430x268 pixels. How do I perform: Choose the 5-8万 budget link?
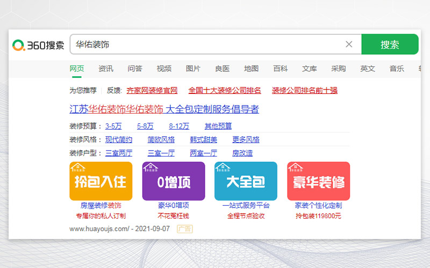tap(145, 126)
